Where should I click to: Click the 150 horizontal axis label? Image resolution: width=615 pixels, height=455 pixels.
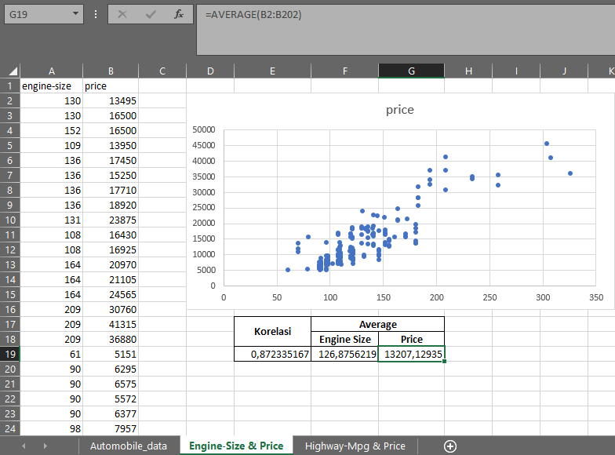tap(383, 297)
